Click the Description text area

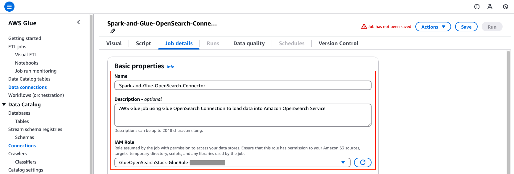click(243, 115)
